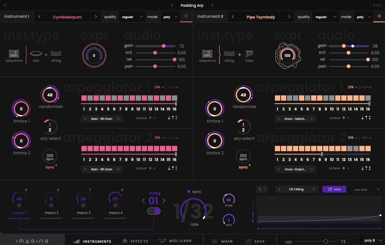The height and width of the screenshot is (245, 385).
Task: Toggle bpm sync under the randomizer for instrument I
Action: 51,167
